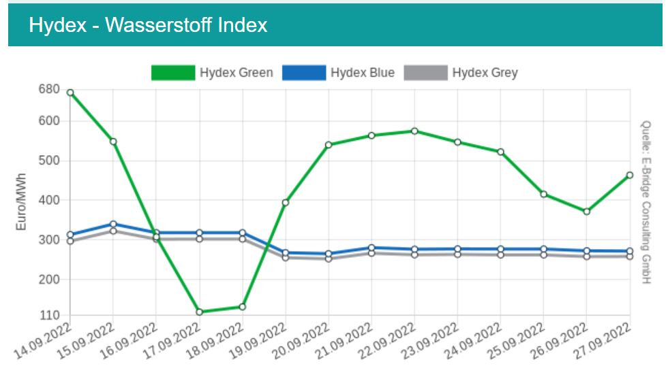
Task: Toggle the Hydex Blue legend swatch
Action: tap(304, 73)
